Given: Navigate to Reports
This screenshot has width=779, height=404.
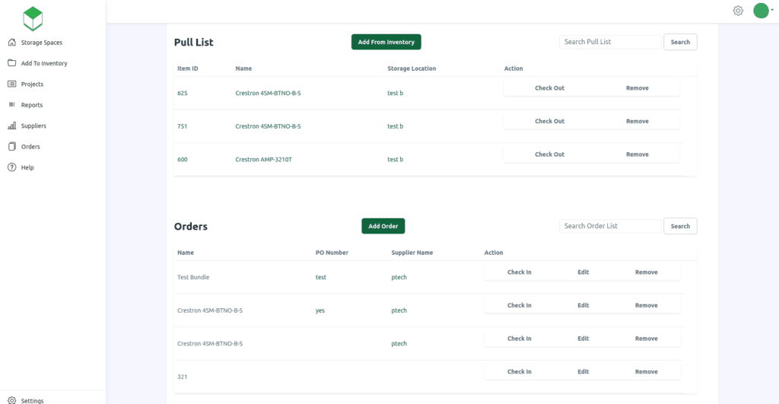Looking at the screenshot, I should [x=32, y=105].
